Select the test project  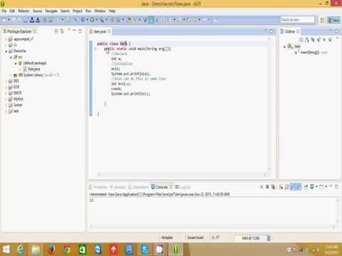[16, 111]
